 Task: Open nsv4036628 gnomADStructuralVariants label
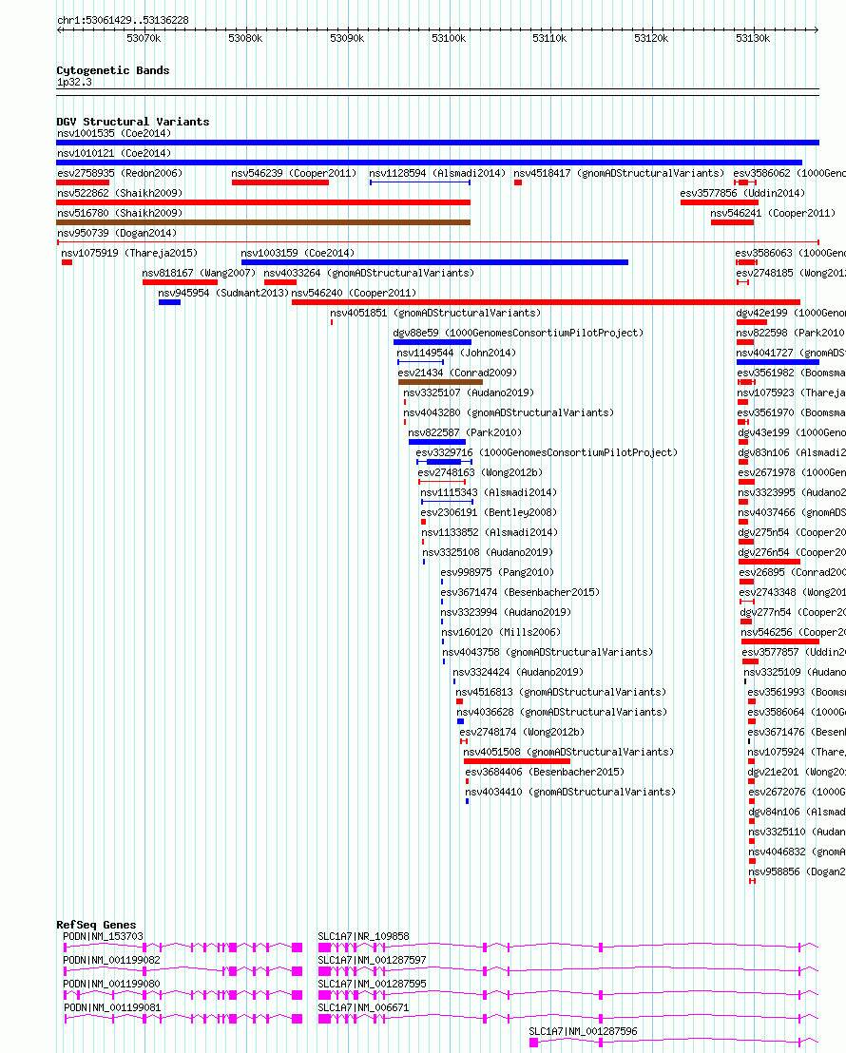562,713
